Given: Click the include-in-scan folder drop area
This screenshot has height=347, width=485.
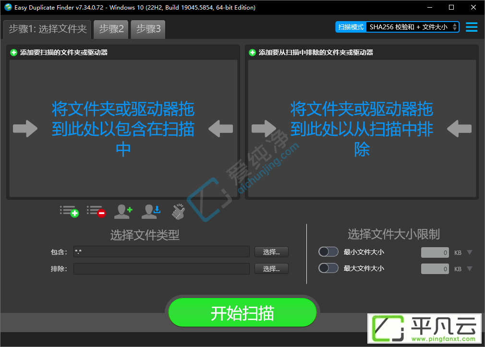Looking at the screenshot, I should point(123,128).
